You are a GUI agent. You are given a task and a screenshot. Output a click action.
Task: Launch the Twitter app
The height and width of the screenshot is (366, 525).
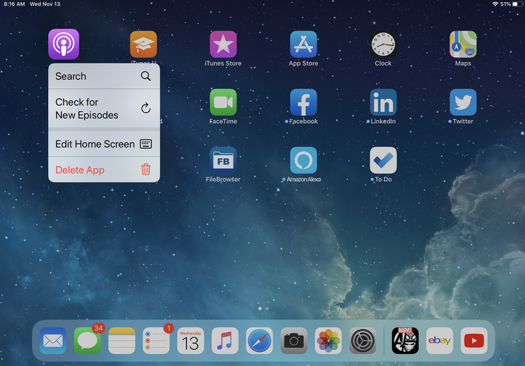[463, 102]
